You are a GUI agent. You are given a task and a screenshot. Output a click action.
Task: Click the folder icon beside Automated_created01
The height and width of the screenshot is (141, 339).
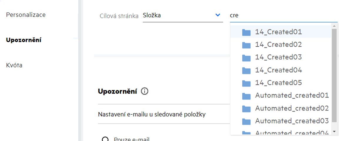coord(246,96)
